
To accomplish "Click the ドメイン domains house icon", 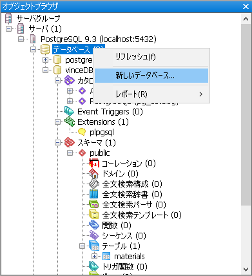I will pos(94,173).
